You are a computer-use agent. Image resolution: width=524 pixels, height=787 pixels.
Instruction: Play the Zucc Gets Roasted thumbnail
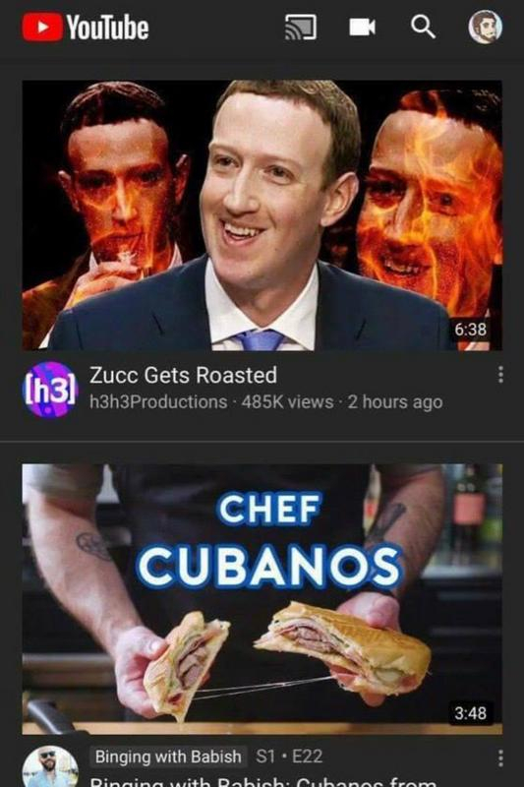262,215
